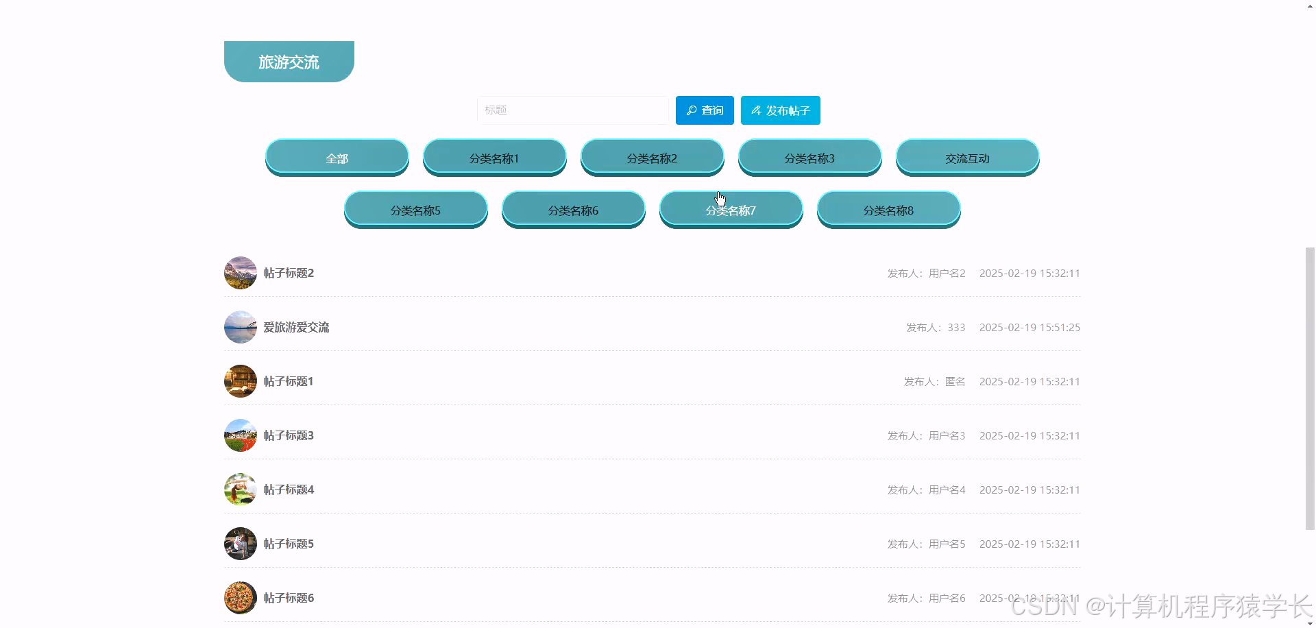Image resolution: width=1316 pixels, height=628 pixels.
Task: Select the 分类名称1 category filter
Action: click(495, 158)
